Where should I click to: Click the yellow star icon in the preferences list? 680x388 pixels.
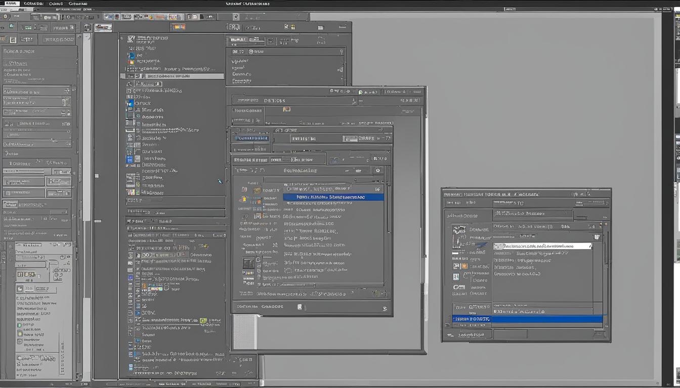pos(244,199)
